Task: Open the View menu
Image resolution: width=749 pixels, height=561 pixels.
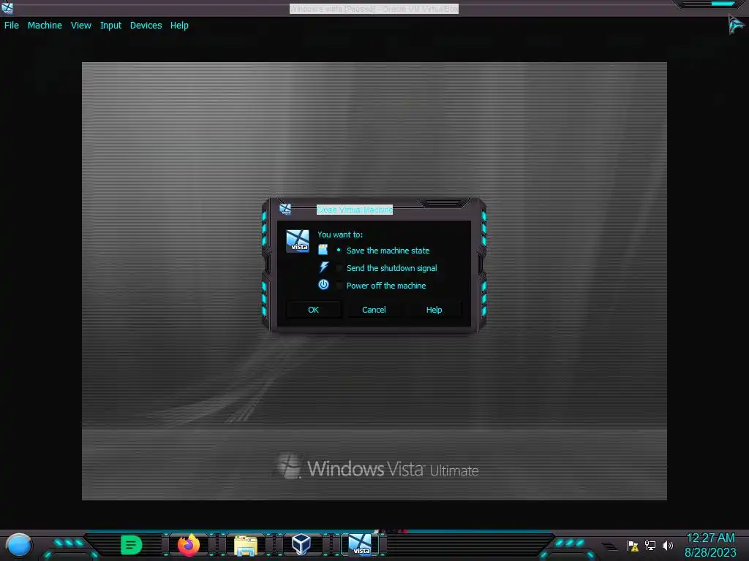Action: [80, 26]
